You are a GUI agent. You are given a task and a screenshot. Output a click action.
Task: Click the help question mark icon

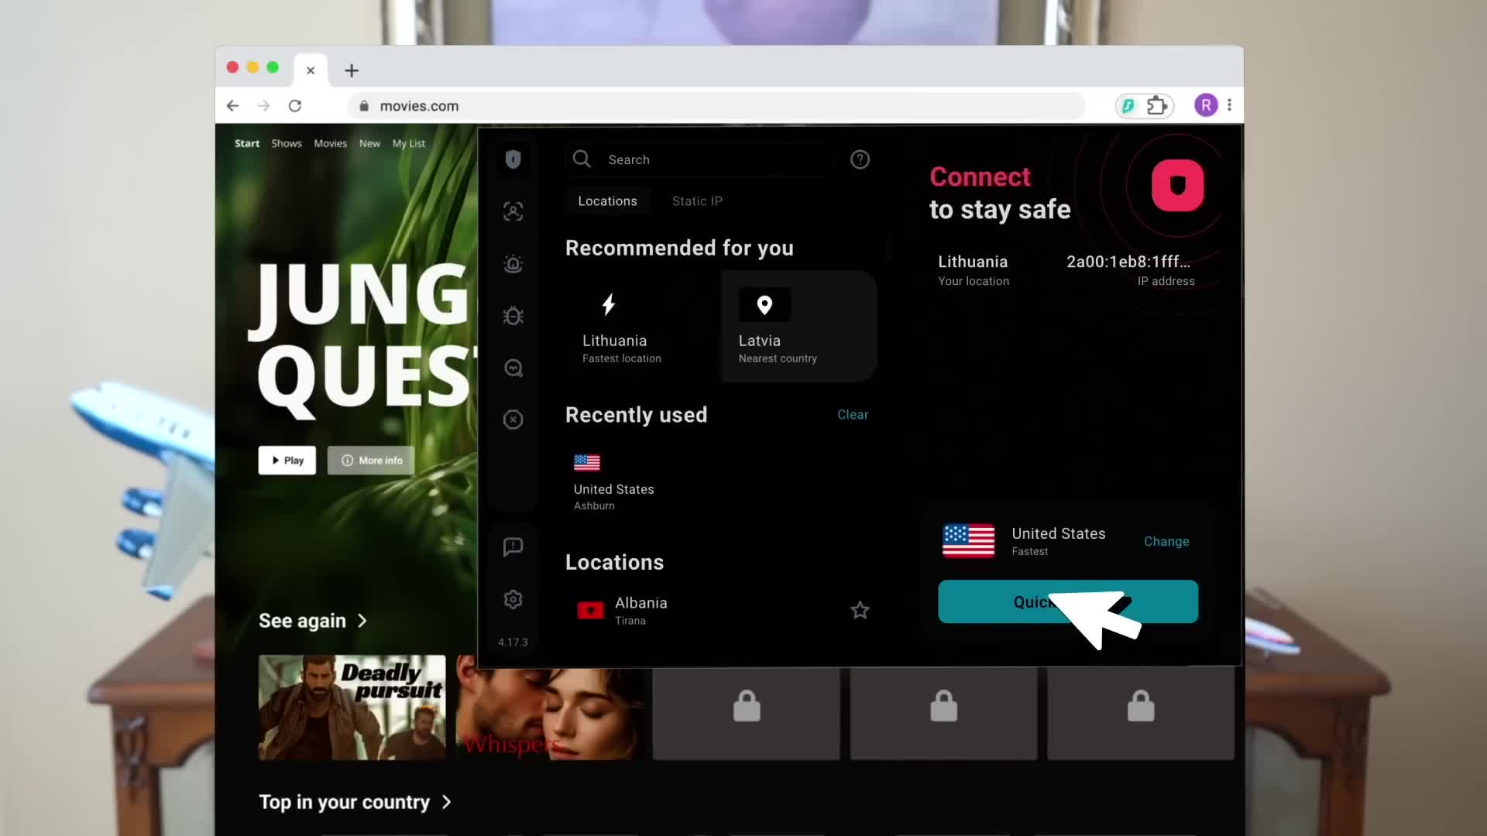click(860, 159)
